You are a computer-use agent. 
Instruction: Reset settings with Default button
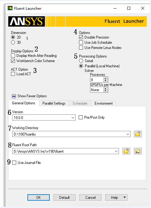[64, 198]
